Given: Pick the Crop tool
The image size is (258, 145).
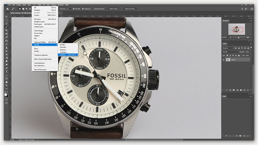Looking at the screenshot, I should pos(6,30).
